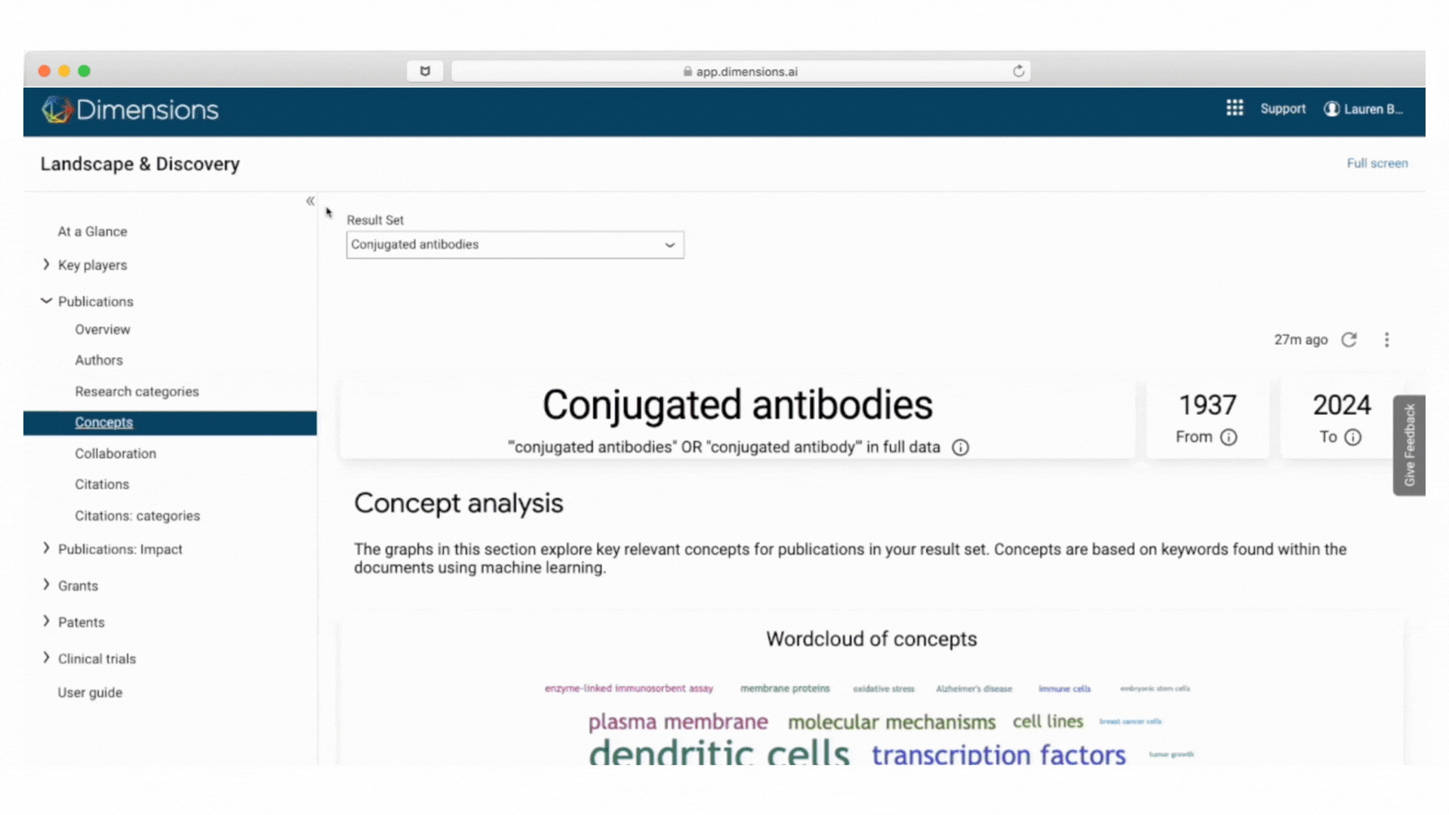
Task: Reload page using browser refresh icon
Action: coord(1018,71)
